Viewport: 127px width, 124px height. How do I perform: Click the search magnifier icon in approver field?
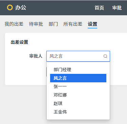click(x=105, y=56)
